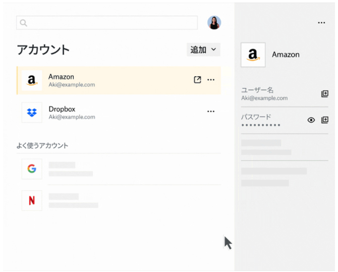
Task: Copy the password to clipboard
Action: coord(325,120)
